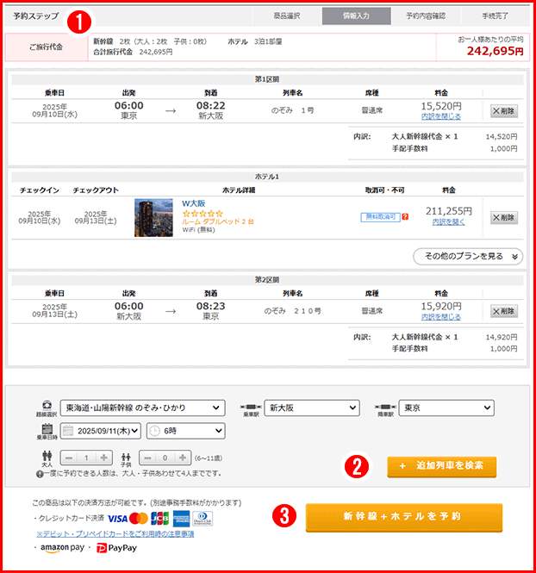Open boarding station dropdown showing 新大阪
Screen dimensions: 536x573
tap(312, 408)
